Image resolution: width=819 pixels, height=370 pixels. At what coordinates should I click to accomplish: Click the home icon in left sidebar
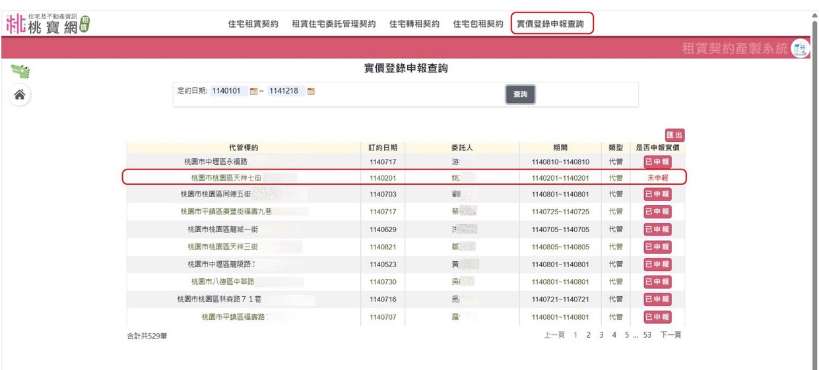pos(20,94)
